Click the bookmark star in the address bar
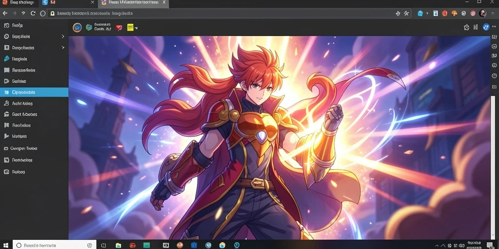The width and height of the screenshot is (499, 249). tap(406, 13)
